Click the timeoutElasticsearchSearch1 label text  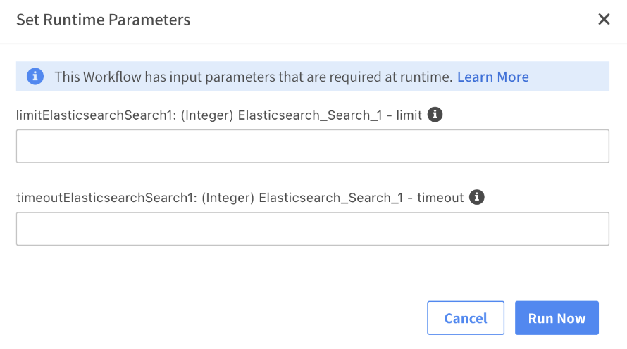click(85, 198)
